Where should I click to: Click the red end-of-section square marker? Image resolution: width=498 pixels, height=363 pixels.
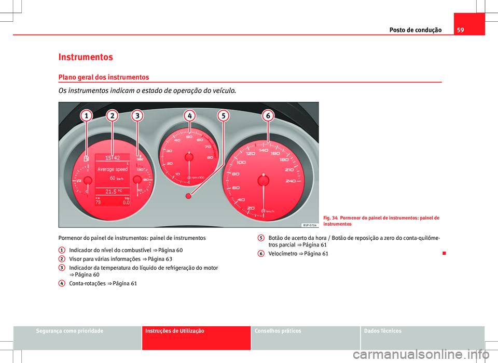pyautogui.click(x=444, y=253)
